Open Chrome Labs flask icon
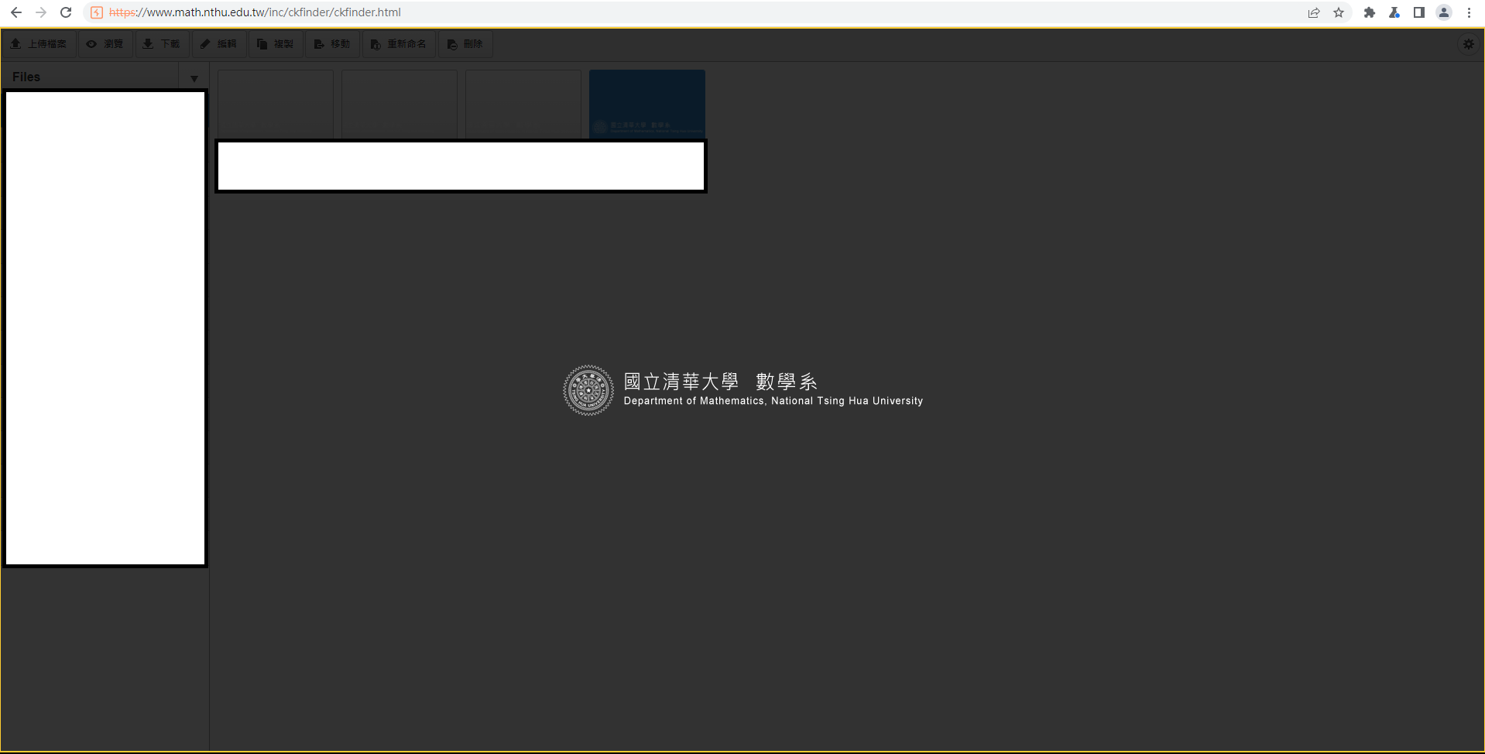The height and width of the screenshot is (754, 1485). coord(1394,12)
